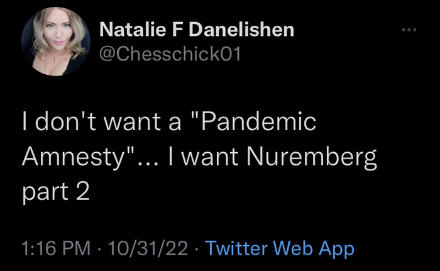This screenshot has width=440, height=271.
Task: Click the "I want" phrase before Nuremberg
Action: click(x=203, y=157)
